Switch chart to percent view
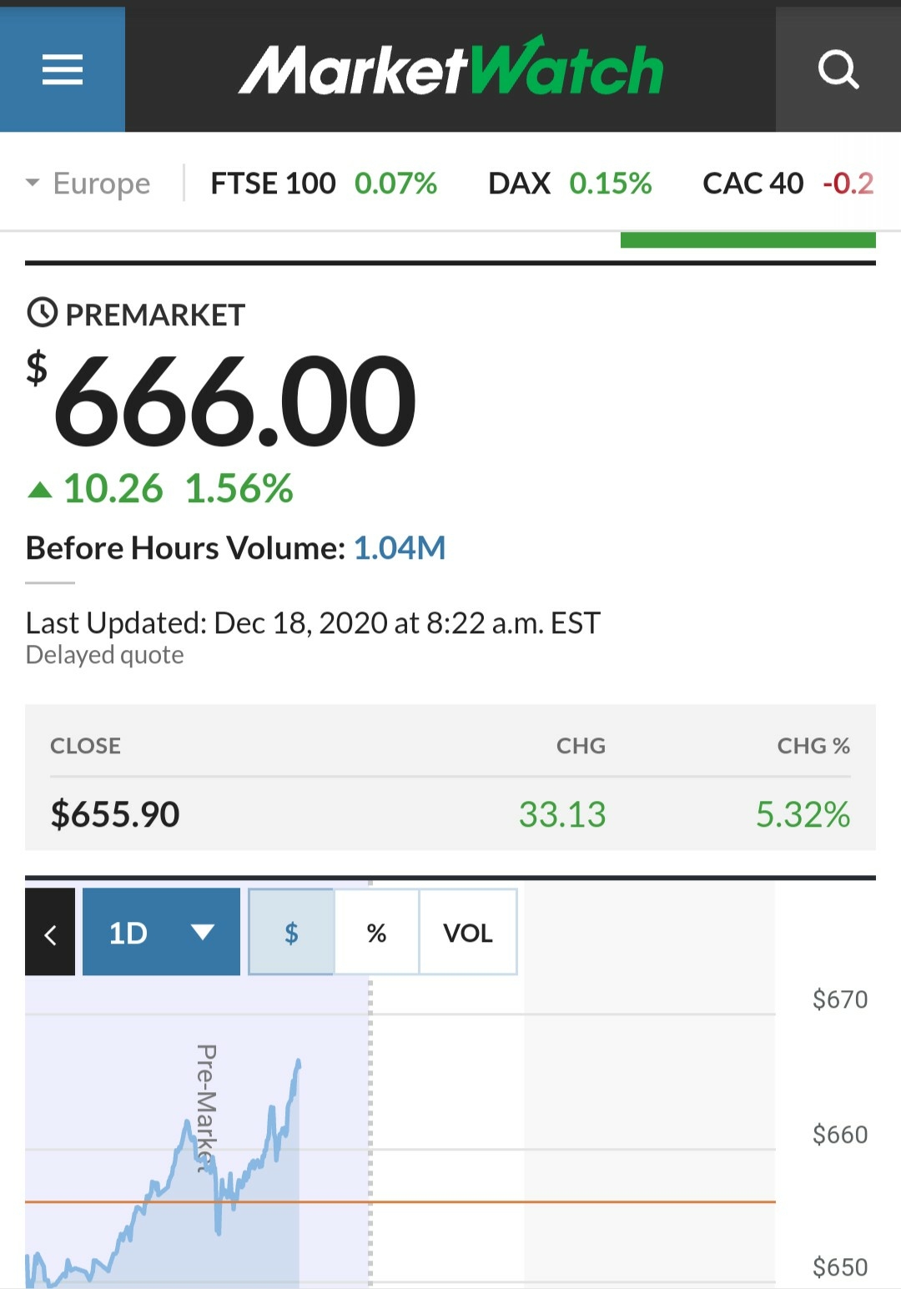901x1289 pixels. click(376, 932)
